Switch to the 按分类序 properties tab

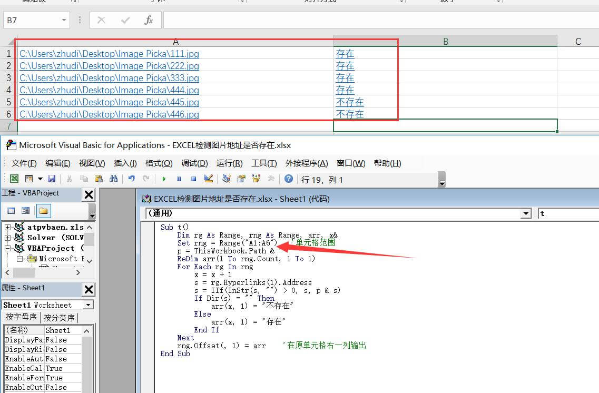pyautogui.click(x=59, y=318)
